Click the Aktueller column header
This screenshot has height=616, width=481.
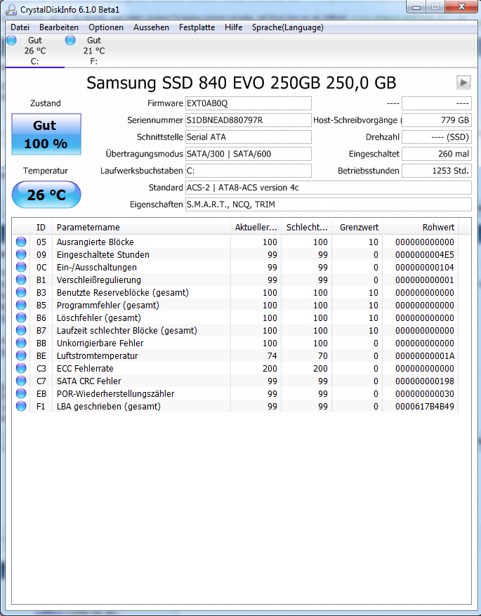[x=256, y=228]
